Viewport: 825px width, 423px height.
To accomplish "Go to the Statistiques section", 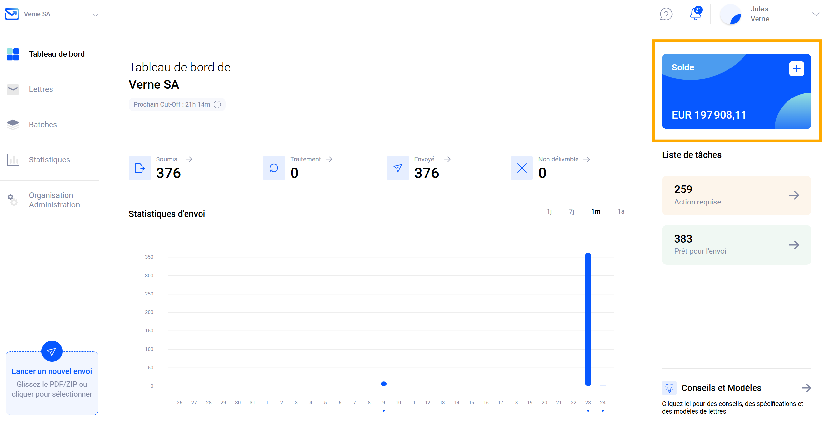I will pyautogui.click(x=49, y=159).
